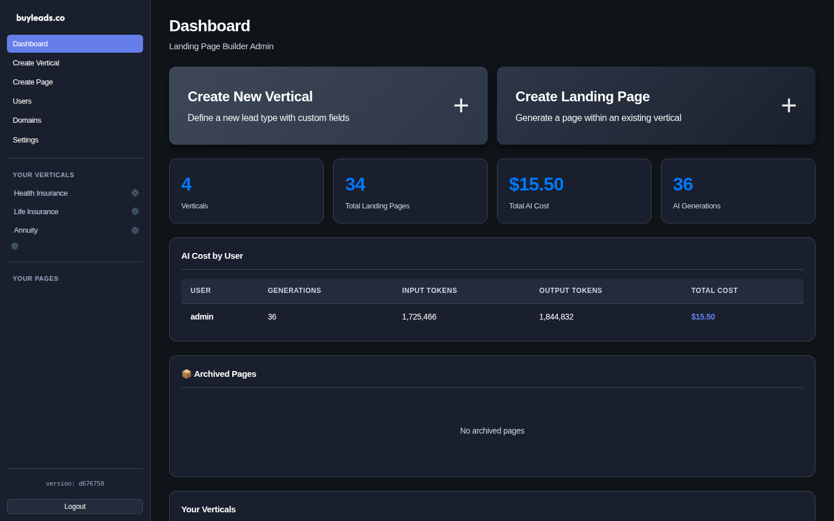Select Dashboard in the sidebar

pos(30,43)
